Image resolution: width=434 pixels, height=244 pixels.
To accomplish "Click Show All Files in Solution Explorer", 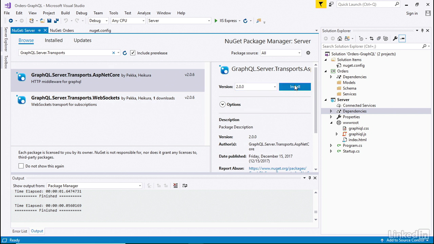I will pos(386,39).
